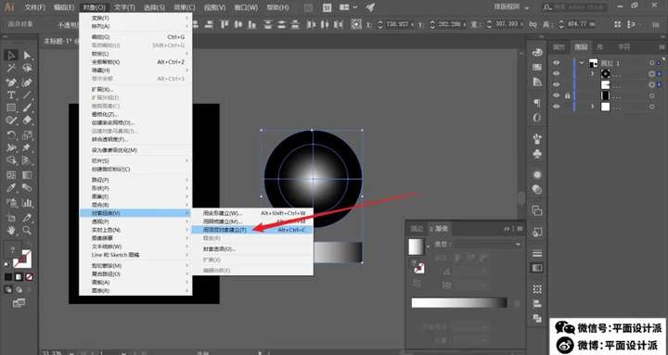Open the Paragraph panel icon in dock
Viewport: 668px width, 355px height.
[x=537, y=103]
